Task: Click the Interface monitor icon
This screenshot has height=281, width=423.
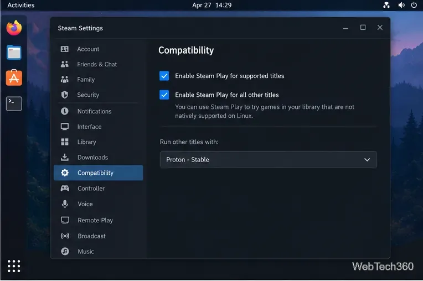Action: point(64,127)
